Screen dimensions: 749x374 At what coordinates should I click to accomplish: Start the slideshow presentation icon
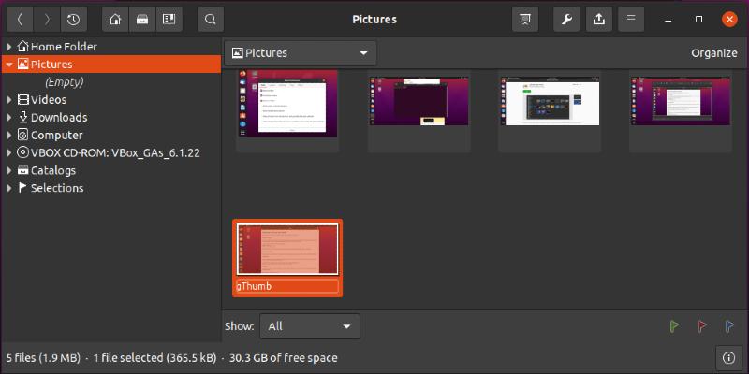pyautogui.click(x=525, y=19)
